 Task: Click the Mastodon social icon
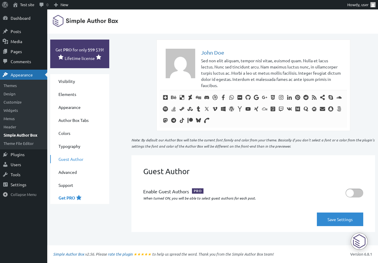click(165, 120)
